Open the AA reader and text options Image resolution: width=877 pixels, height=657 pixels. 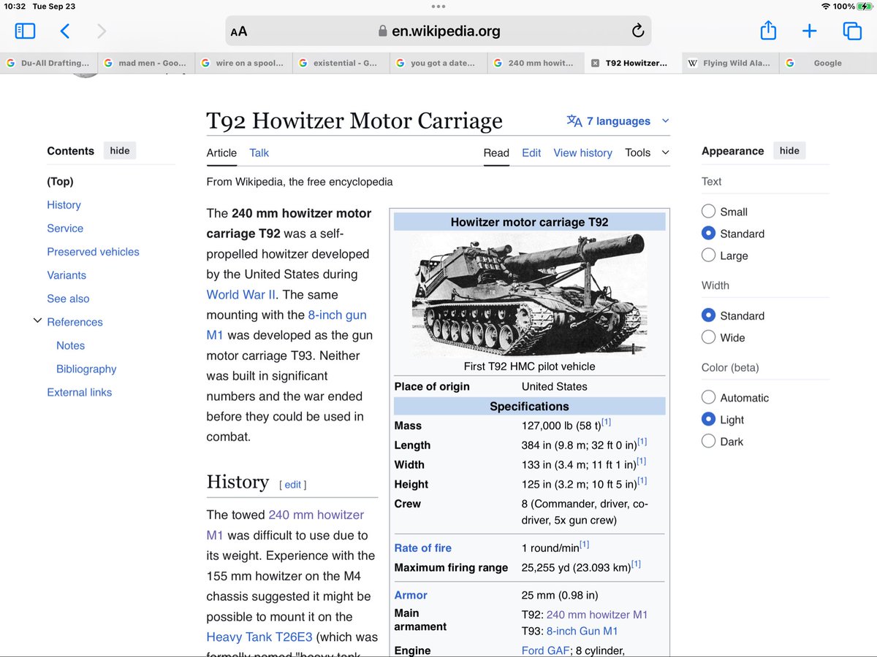pyautogui.click(x=239, y=31)
